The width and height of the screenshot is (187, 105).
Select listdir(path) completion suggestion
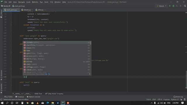(x=57, y=42)
